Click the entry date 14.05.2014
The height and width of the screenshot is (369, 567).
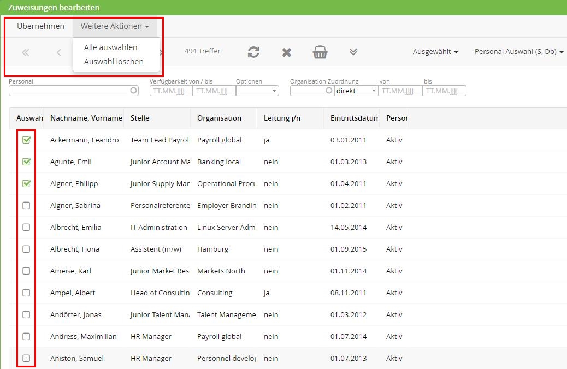click(x=348, y=227)
